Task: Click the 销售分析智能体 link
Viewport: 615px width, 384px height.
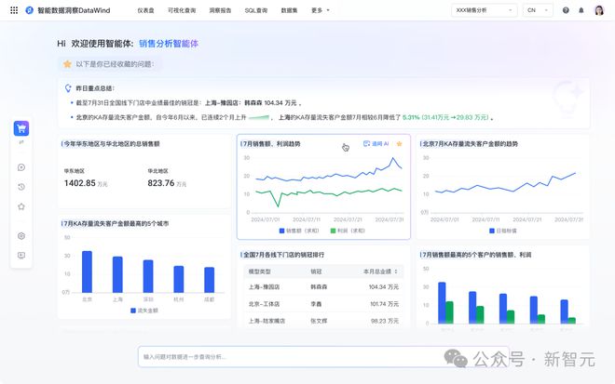Action: point(169,44)
